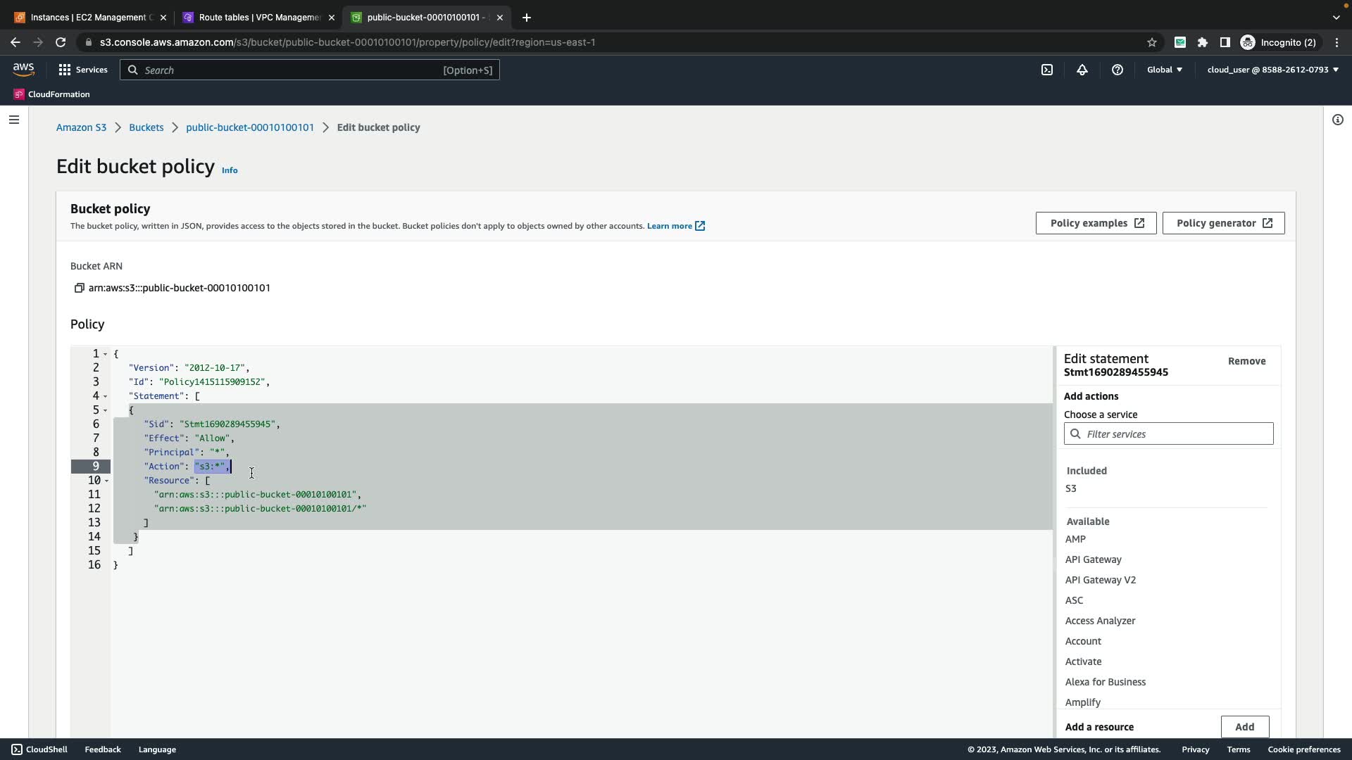
Task: Open the Policy generator button
Action: point(1223,223)
